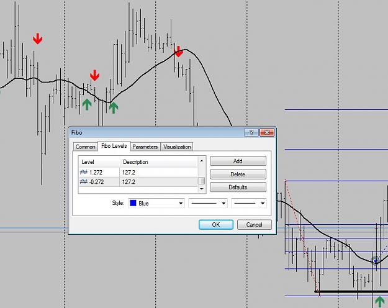This screenshot has width=388, height=308.
Task: Restore levels with Defaults button
Action: pos(238,187)
